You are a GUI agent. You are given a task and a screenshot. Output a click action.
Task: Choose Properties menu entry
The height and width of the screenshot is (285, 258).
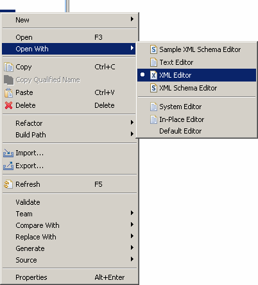(69, 277)
